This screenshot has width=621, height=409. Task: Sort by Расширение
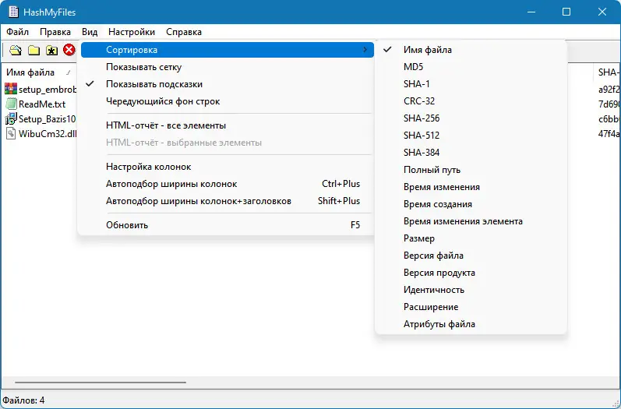pyautogui.click(x=471, y=307)
